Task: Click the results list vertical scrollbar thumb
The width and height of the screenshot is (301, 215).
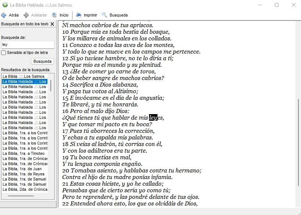Action: coord(51,85)
